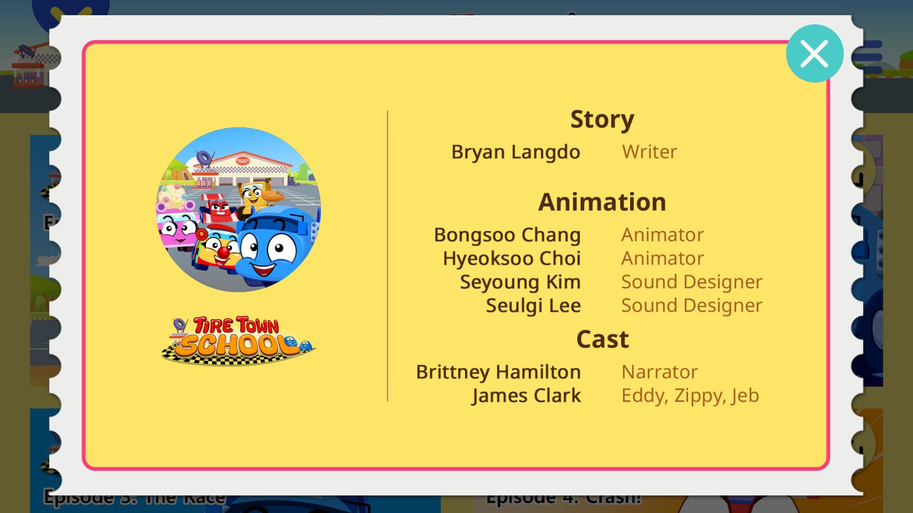Image resolution: width=913 pixels, height=513 pixels.
Task: Click the name 'Brittney Hamilton'
Action: click(x=498, y=372)
